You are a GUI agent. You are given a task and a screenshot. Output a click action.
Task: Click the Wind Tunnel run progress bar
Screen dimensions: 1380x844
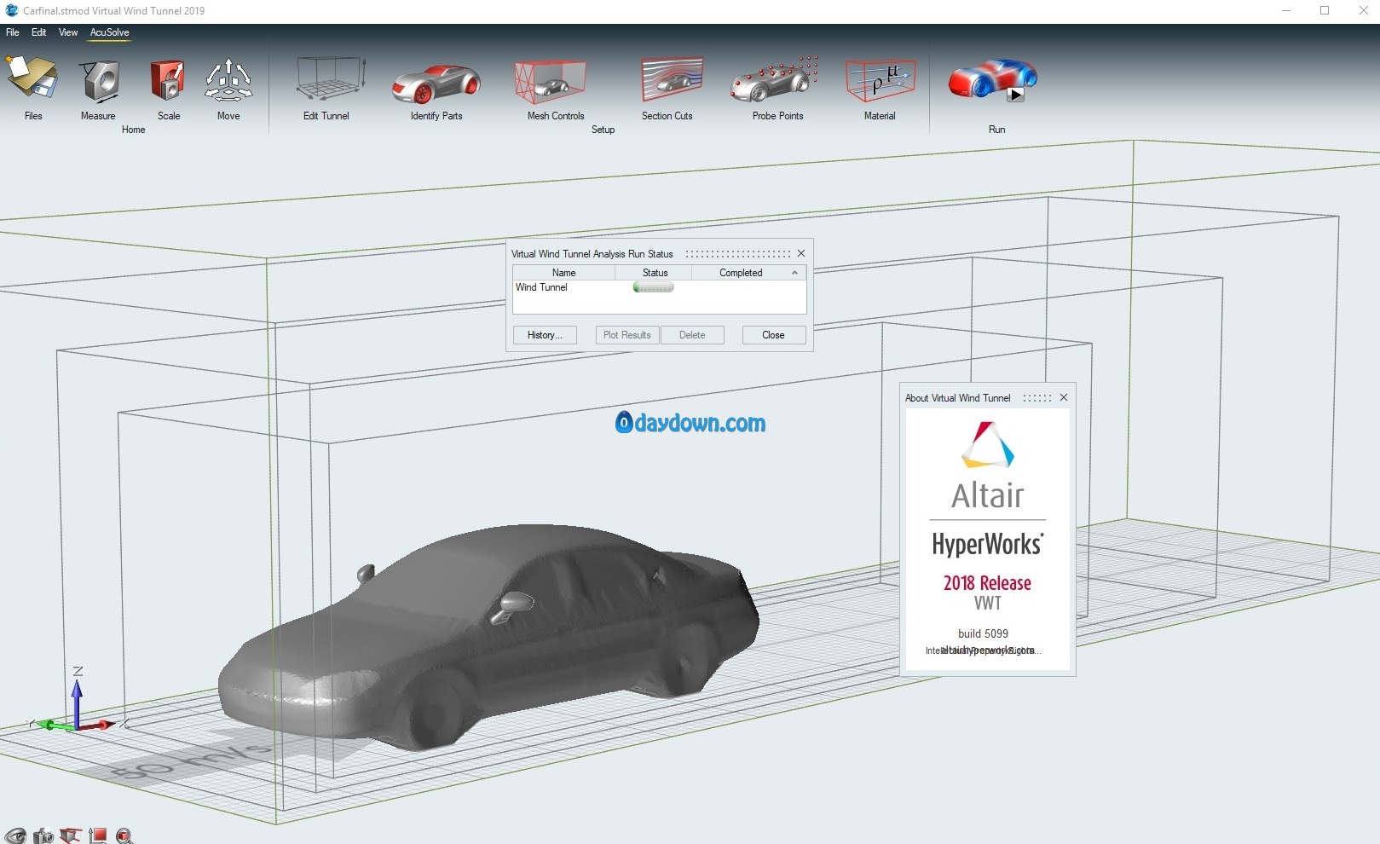pyautogui.click(x=654, y=287)
